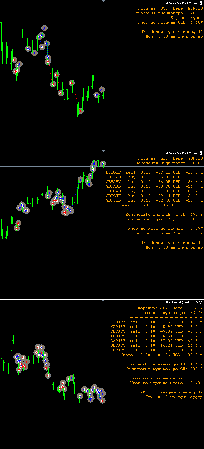Select the Kuklovod expert label on the GBPUSD chart
The height and width of the screenshot is (449, 204).
[182, 153]
